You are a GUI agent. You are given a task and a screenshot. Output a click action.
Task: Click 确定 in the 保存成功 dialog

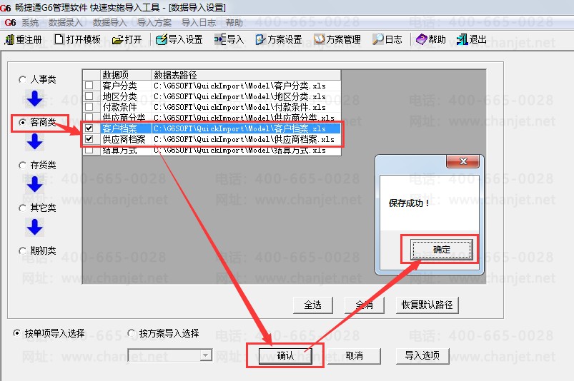coord(442,250)
